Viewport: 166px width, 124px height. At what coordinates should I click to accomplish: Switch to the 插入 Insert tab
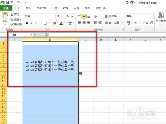click(28, 8)
